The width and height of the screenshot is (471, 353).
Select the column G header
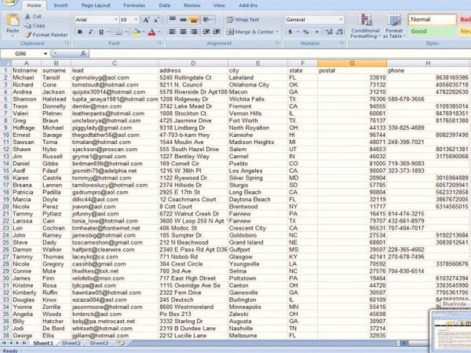352,63
